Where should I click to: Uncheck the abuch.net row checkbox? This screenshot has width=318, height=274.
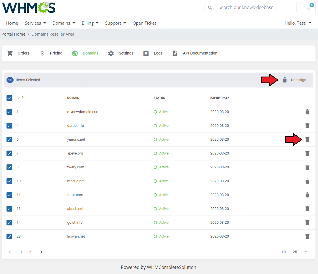[9, 209]
